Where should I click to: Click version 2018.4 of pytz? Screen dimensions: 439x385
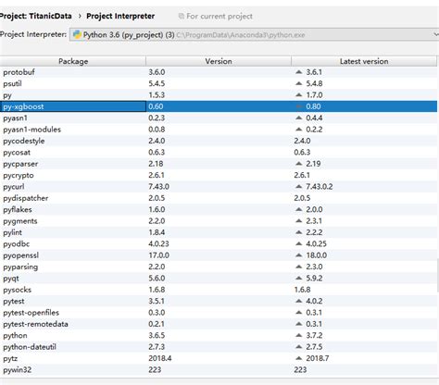pos(160,358)
